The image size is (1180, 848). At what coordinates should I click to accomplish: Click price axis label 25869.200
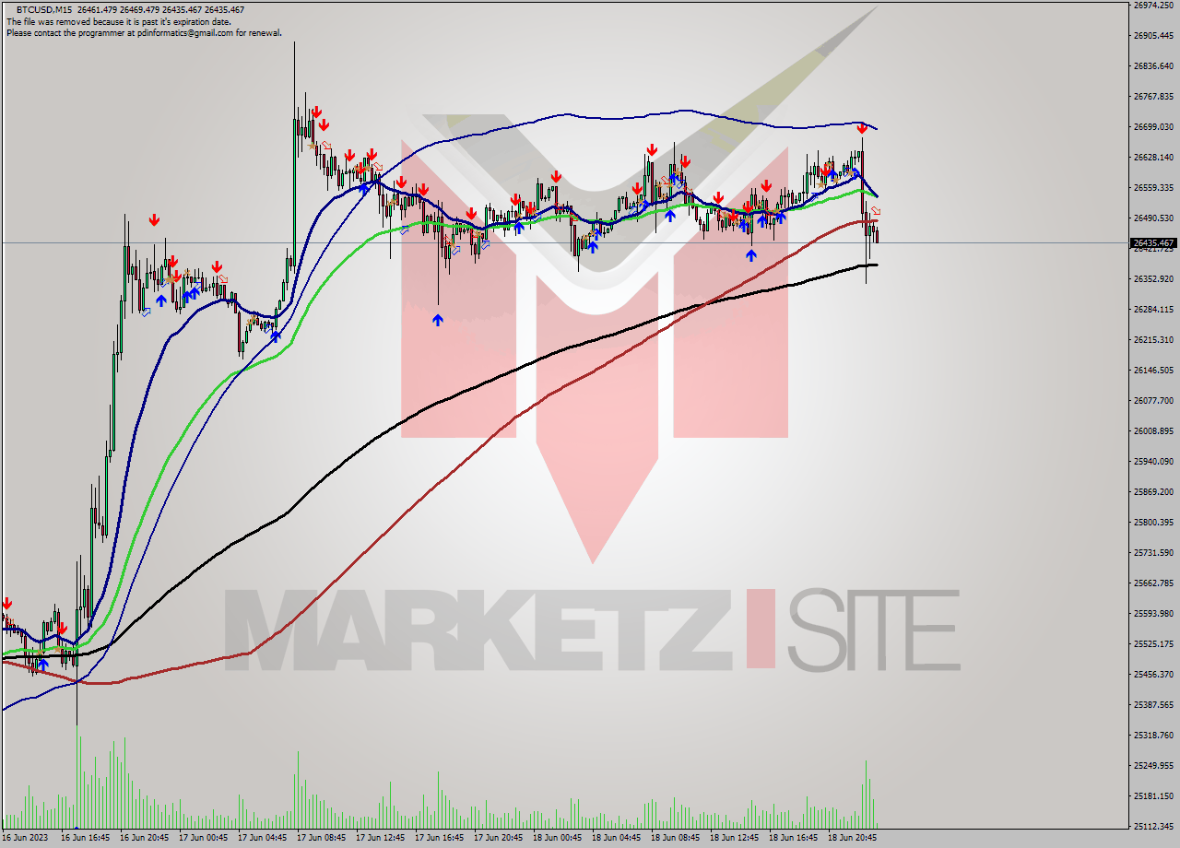pyautogui.click(x=1154, y=492)
